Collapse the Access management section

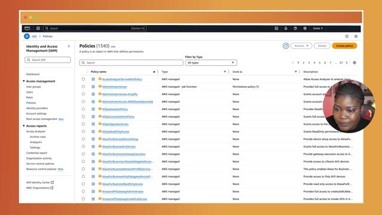24,81
